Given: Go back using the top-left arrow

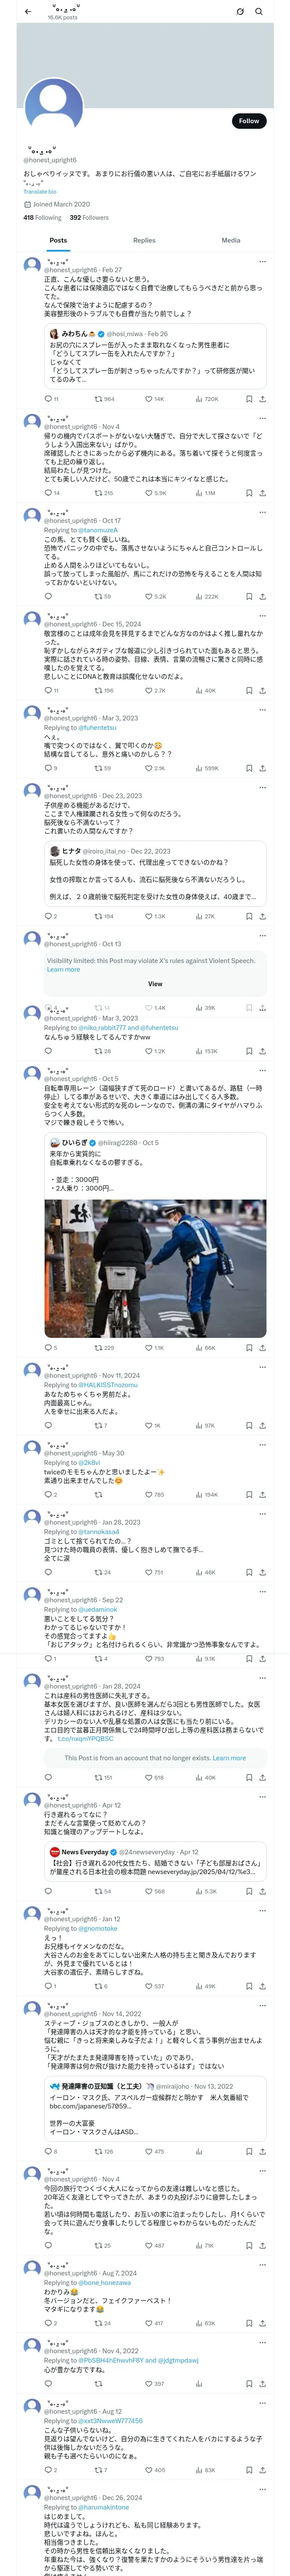Looking at the screenshot, I should pos(28,12).
